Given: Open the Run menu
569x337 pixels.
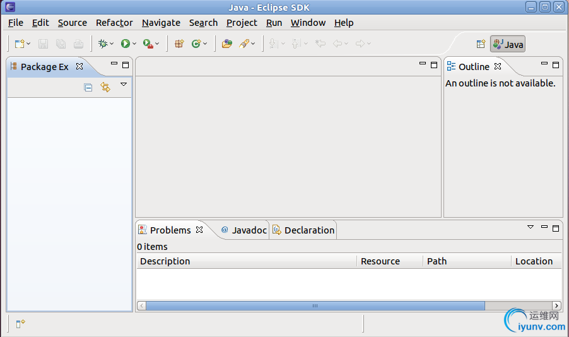Looking at the screenshot, I should click(x=274, y=23).
